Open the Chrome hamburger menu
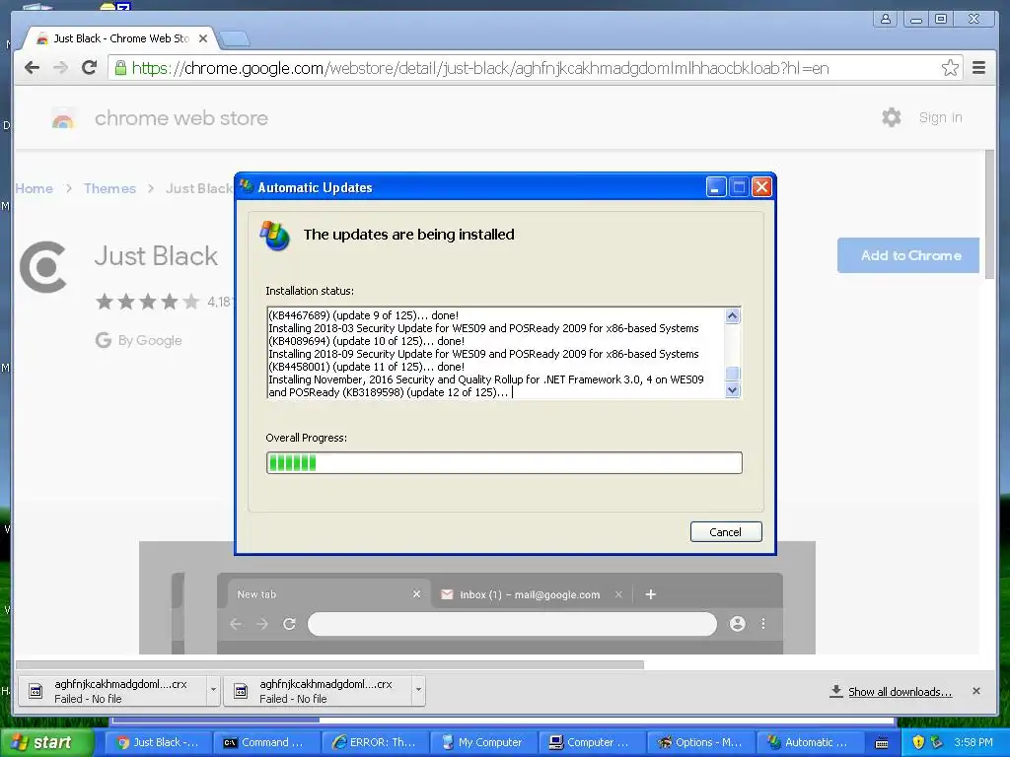The image size is (1010, 757). pos(979,68)
